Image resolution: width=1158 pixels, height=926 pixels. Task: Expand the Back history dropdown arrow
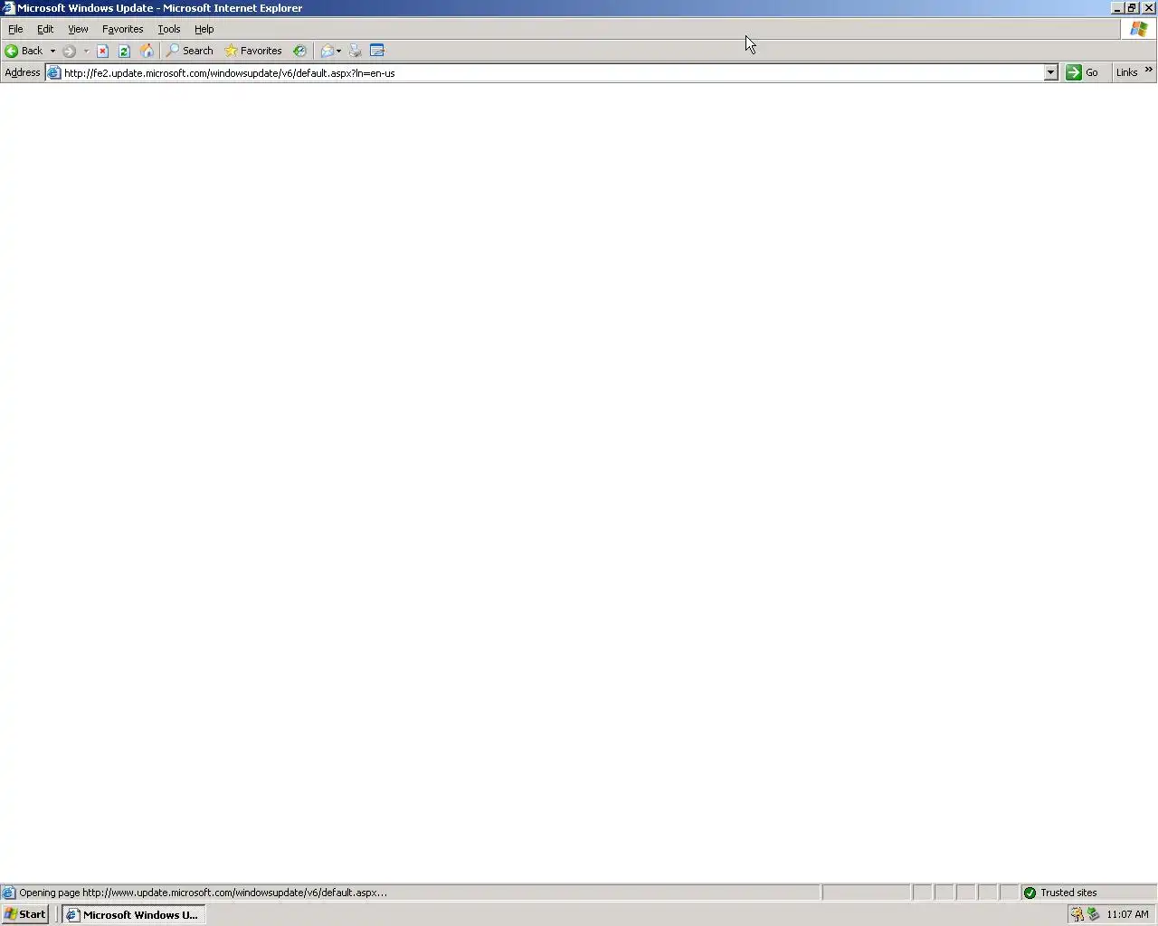[52, 51]
